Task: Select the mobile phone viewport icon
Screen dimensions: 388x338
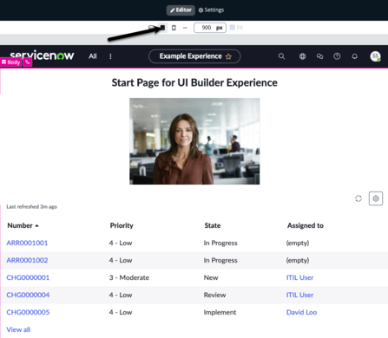Action: [174, 28]
